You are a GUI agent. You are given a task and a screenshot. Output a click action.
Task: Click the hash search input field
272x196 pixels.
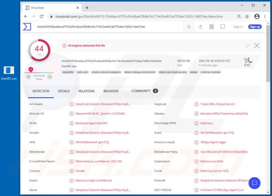coord(109,27)
